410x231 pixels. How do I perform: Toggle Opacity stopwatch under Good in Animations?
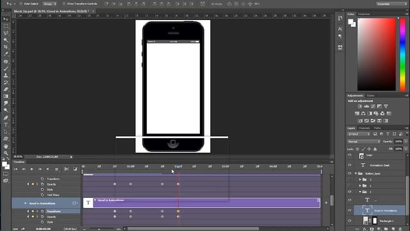(x=42, y=217)
